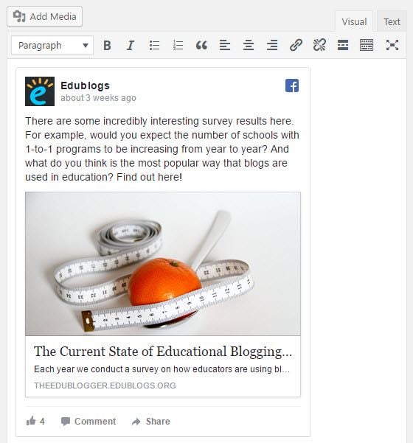
Task: Click the insert link icon
Action: [296, 45]
